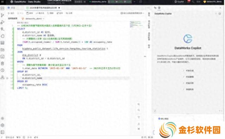Open the table grid icon in left sidebar

pos(2,43)
